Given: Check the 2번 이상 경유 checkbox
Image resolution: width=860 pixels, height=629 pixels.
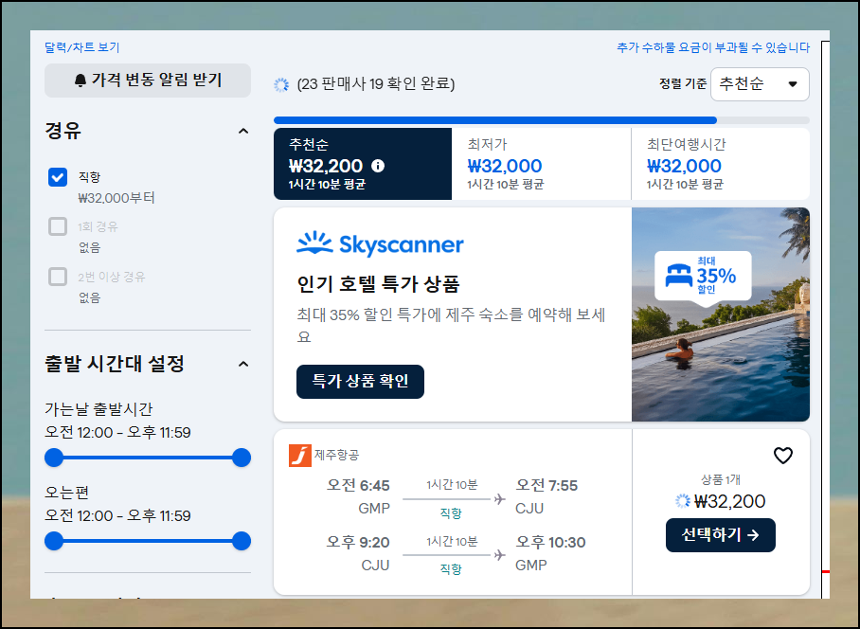Looking at the screenshot, I should pos(58,277).
